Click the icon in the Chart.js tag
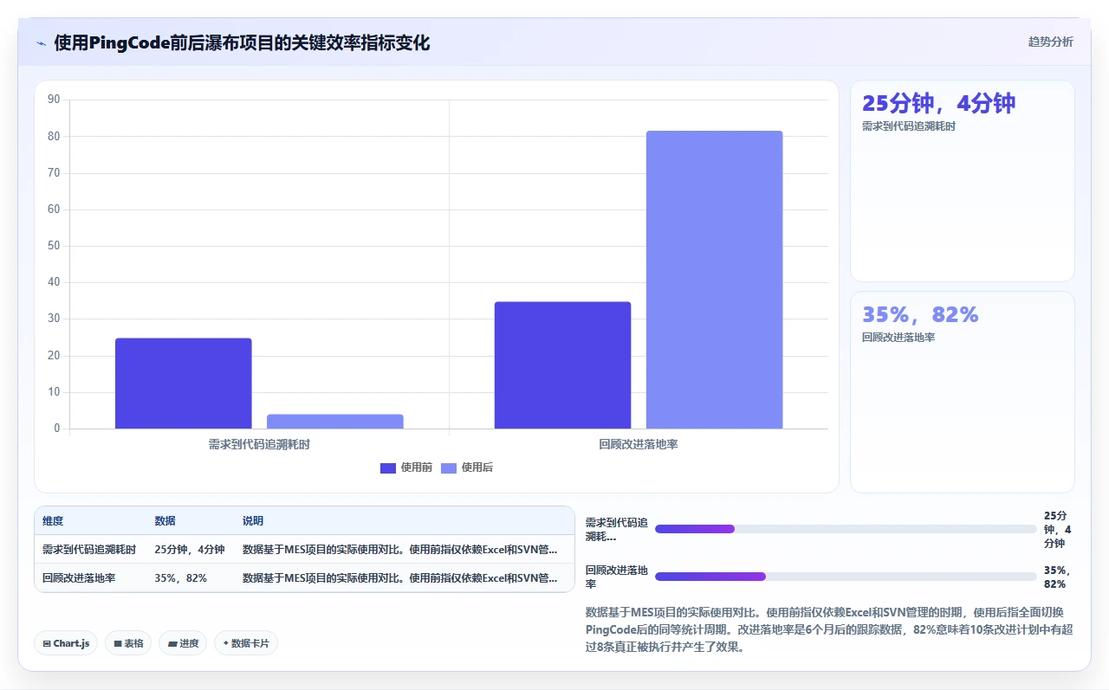Screen dimensions: 1109x690 [46, 644]
